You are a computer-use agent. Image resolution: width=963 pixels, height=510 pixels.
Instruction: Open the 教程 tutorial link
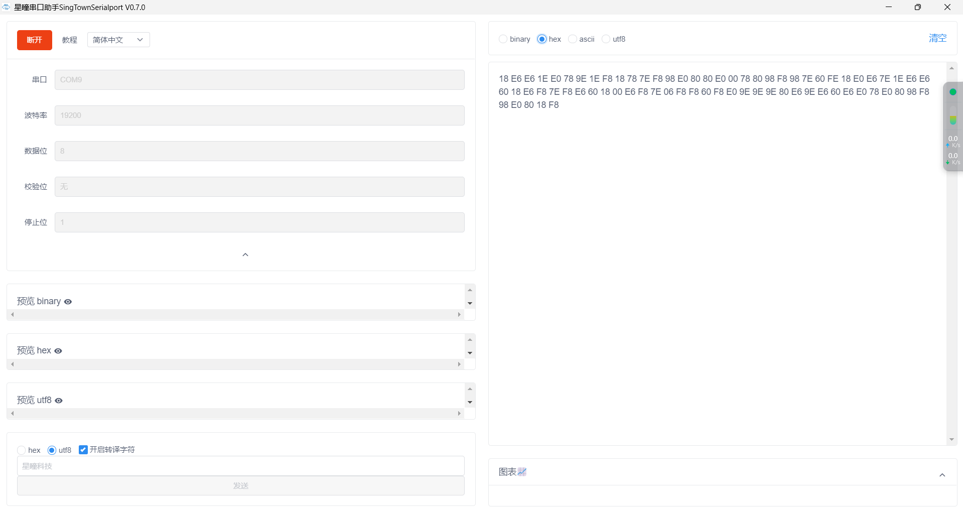(70, 40)
